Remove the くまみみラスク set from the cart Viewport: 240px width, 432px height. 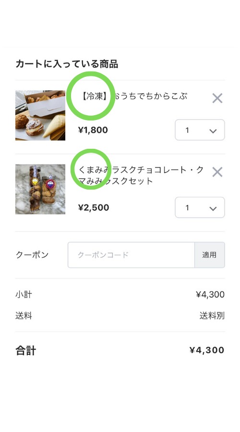(x=217, y=172)
